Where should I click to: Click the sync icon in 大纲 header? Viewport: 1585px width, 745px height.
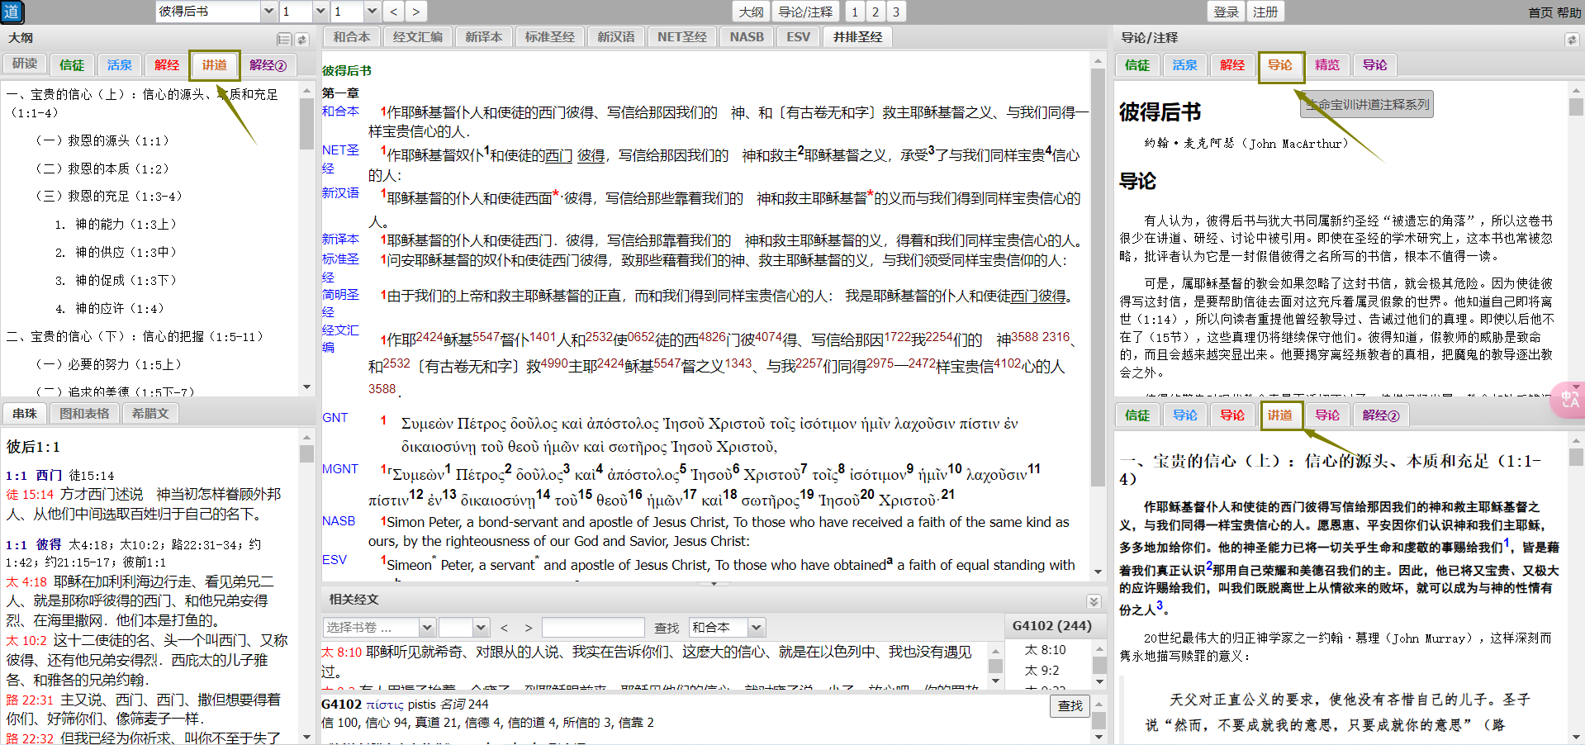point(302,40)
